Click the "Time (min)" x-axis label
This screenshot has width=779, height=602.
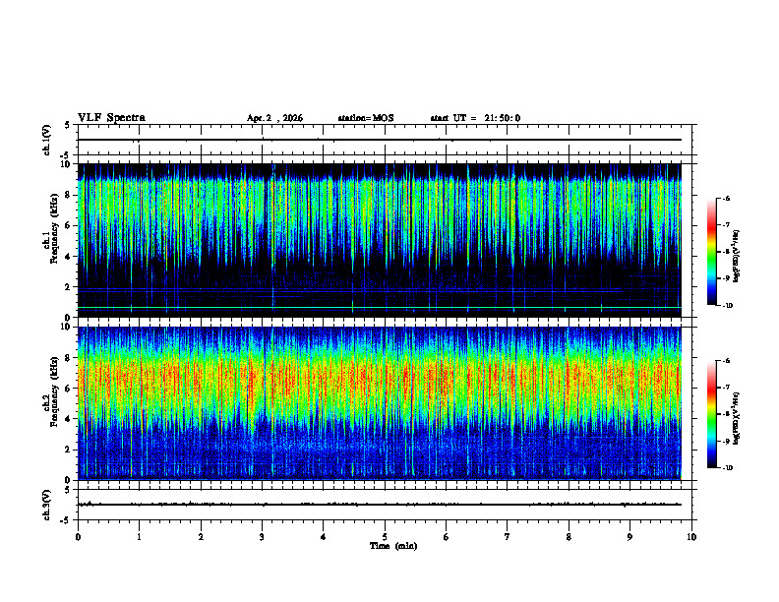[393, 546]
